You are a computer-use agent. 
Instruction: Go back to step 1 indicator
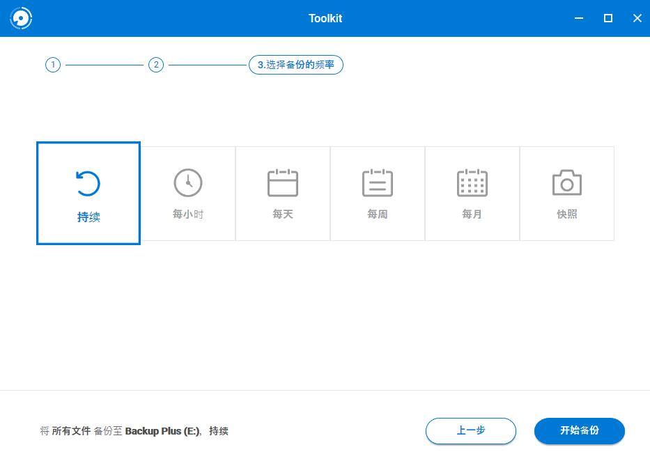click(x=53, y=64)
